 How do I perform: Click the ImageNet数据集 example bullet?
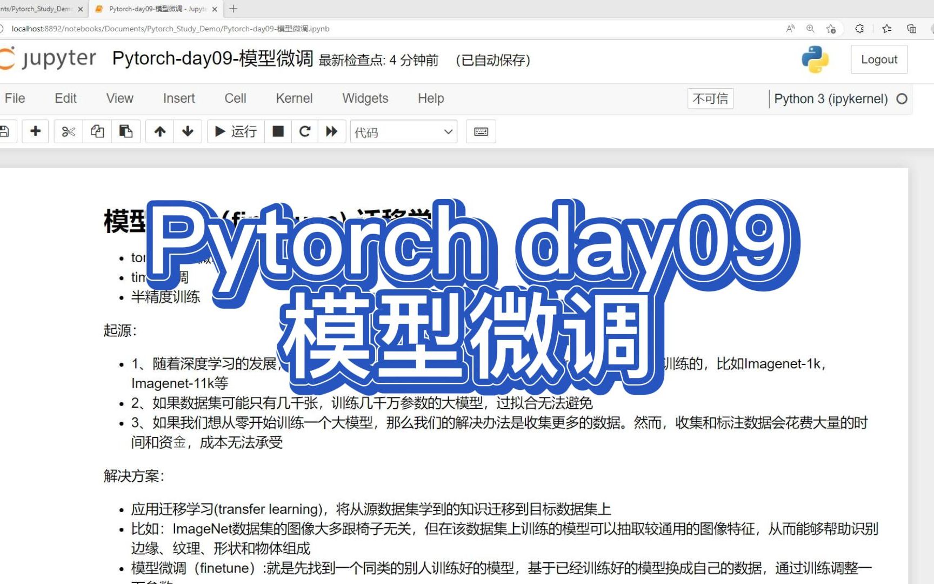[504, 538]
